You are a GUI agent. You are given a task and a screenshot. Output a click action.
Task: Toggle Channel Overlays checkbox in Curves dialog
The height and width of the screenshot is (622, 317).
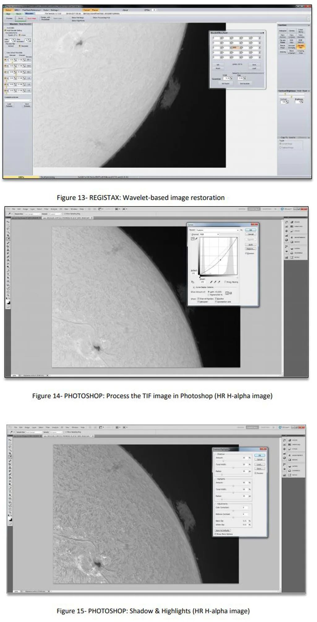(198, 299)
